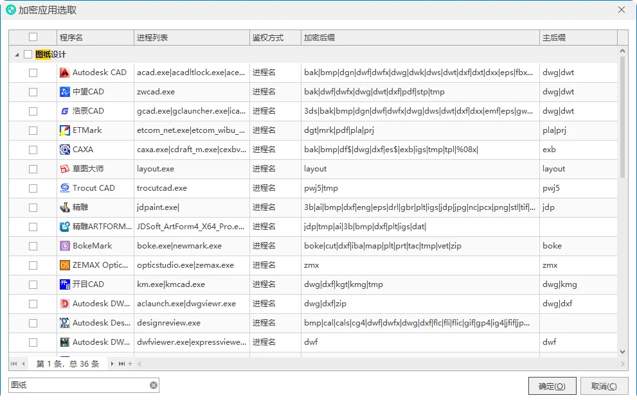The width and height of the screenshot is (637, 400).
Task: Click the BokeMark application icon
Action: click(x=64, y=247)
